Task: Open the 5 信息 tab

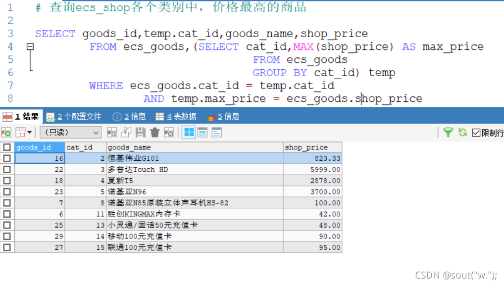Action: 223,117
